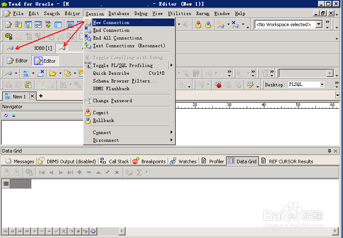Click the asterisk filter icon in bottom navigator
Image resolution: width=343 pixels, height=238 pixels.
pos(78,231)
